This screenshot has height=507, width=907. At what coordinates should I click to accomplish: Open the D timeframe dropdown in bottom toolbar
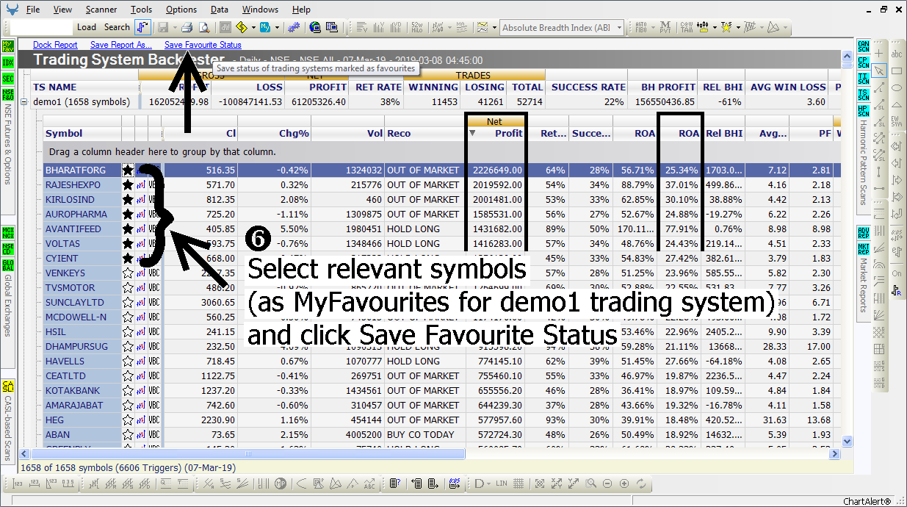point(488,483)
